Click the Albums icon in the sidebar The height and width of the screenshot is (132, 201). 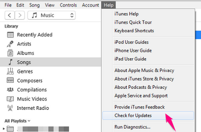pyautogui.click(x=10, y=53)
